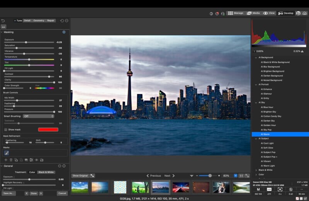
Task: Collapse the AI Sky preset group
Action: (x=256, y=102)
